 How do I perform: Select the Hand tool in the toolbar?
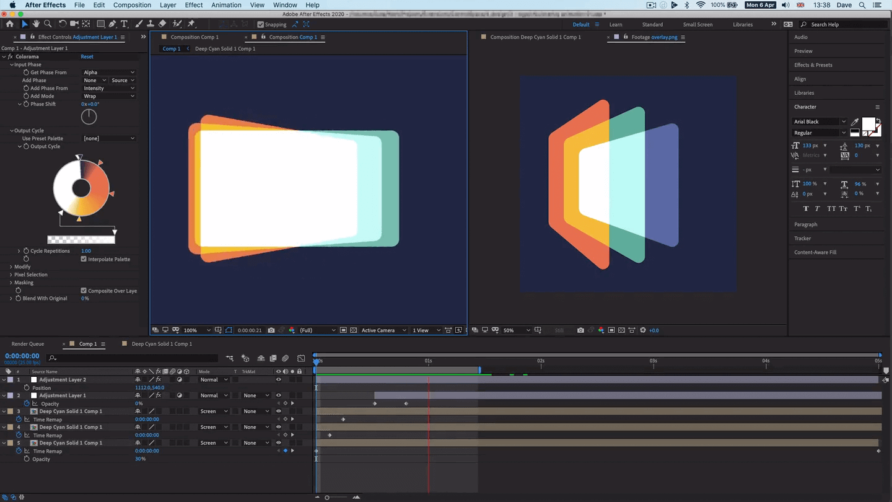(x=36, y=24)
